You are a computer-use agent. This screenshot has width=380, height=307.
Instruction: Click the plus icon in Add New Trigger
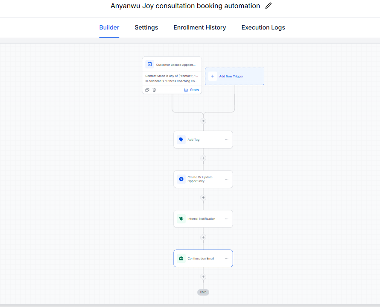pyautogui.click(x=213, y=76)
